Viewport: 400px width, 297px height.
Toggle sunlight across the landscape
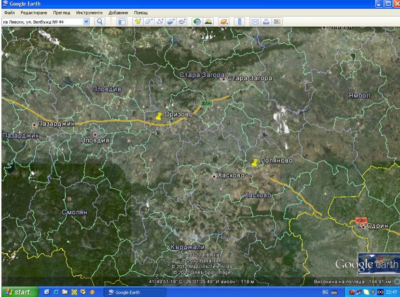tap(208, 22)
